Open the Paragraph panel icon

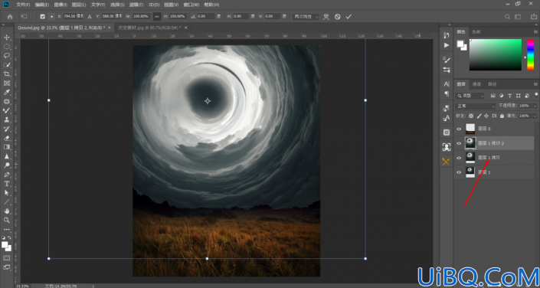click(447, 93)
